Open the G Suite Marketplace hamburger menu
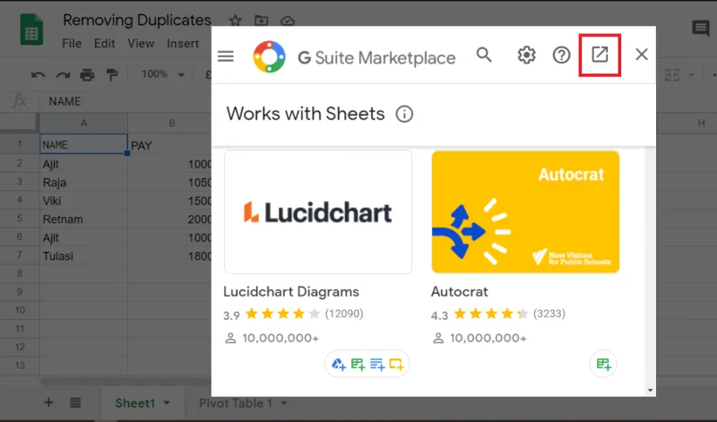The height and width of the screenshot is (422, 717). 226,56
